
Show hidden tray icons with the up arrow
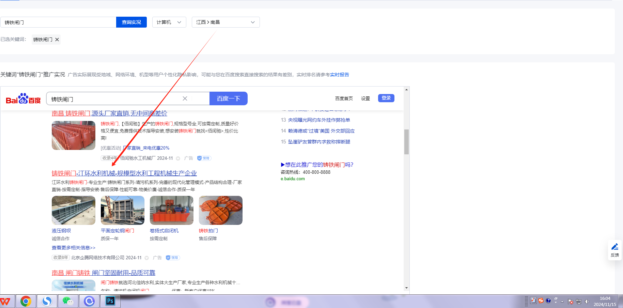tap(562, 302)
